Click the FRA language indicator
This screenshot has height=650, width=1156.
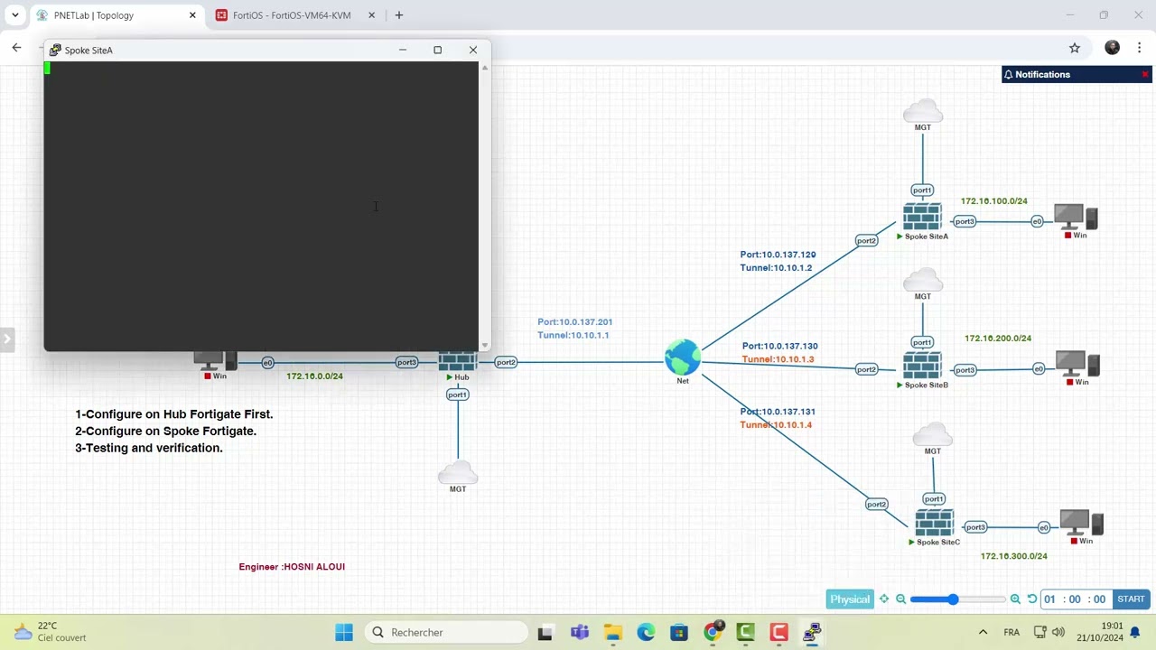point(1011,632)
